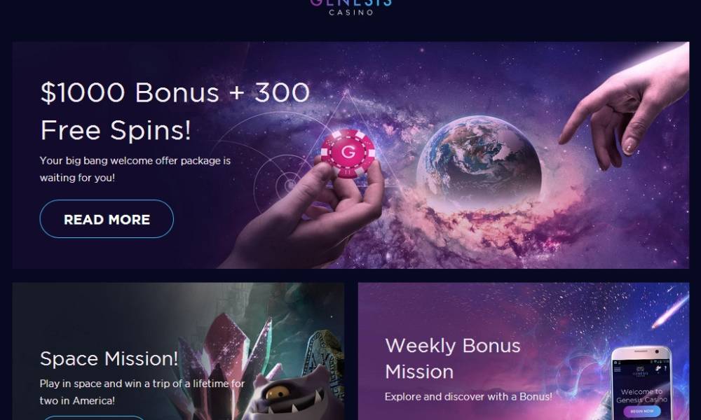Click the Genesis Casino logo
This screenshot has width=701, height=420.
coord(351,8)
